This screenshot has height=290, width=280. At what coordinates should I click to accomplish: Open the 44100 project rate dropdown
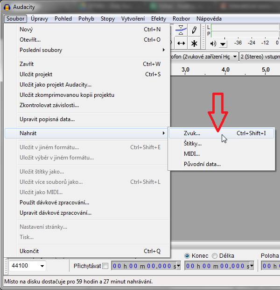(42, 266)
